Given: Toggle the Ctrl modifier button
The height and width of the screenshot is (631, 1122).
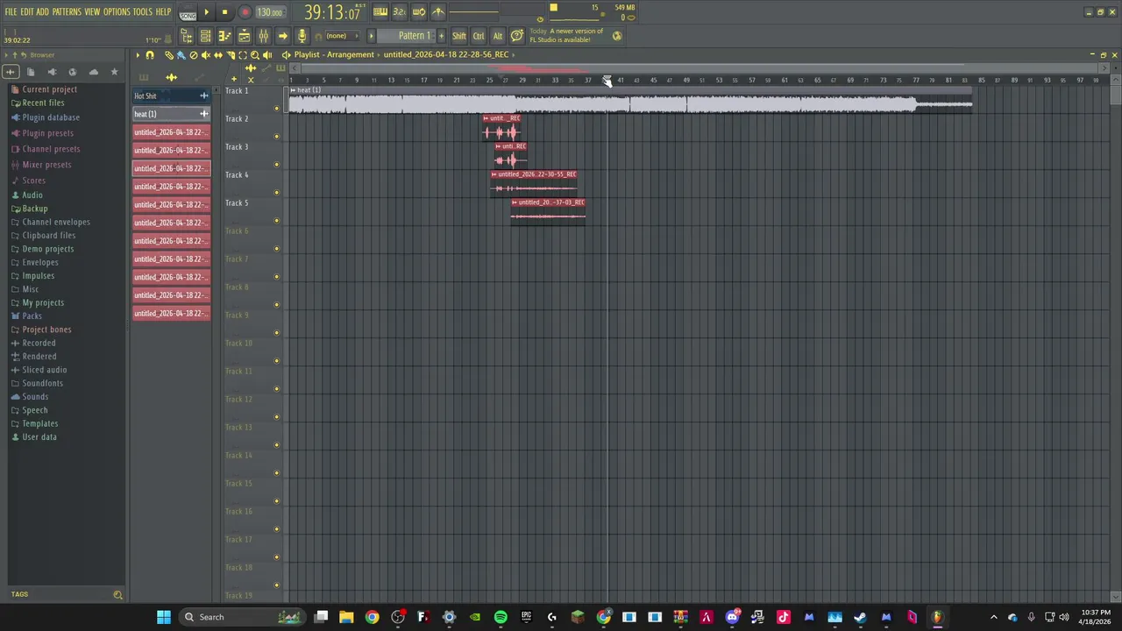Looking at the screenshot, I should pos(479,36).
